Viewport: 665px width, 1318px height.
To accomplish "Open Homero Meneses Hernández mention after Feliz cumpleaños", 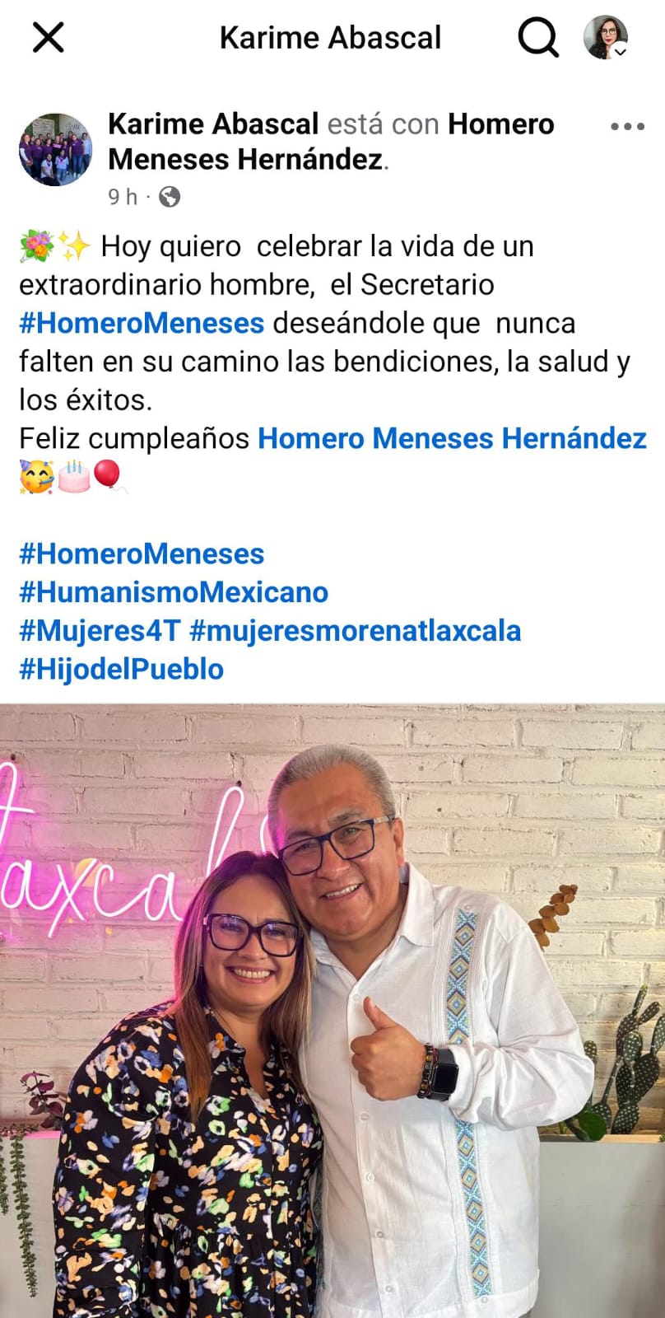I will click(x=452, y=438).
